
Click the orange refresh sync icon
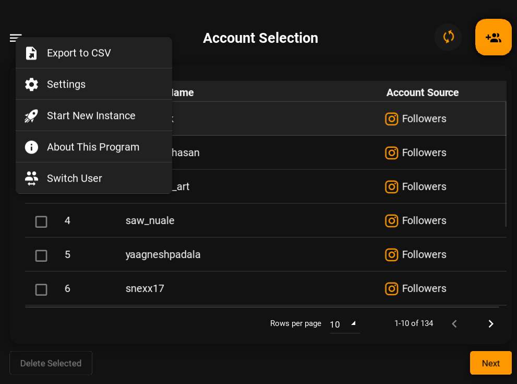pos(448,37)
